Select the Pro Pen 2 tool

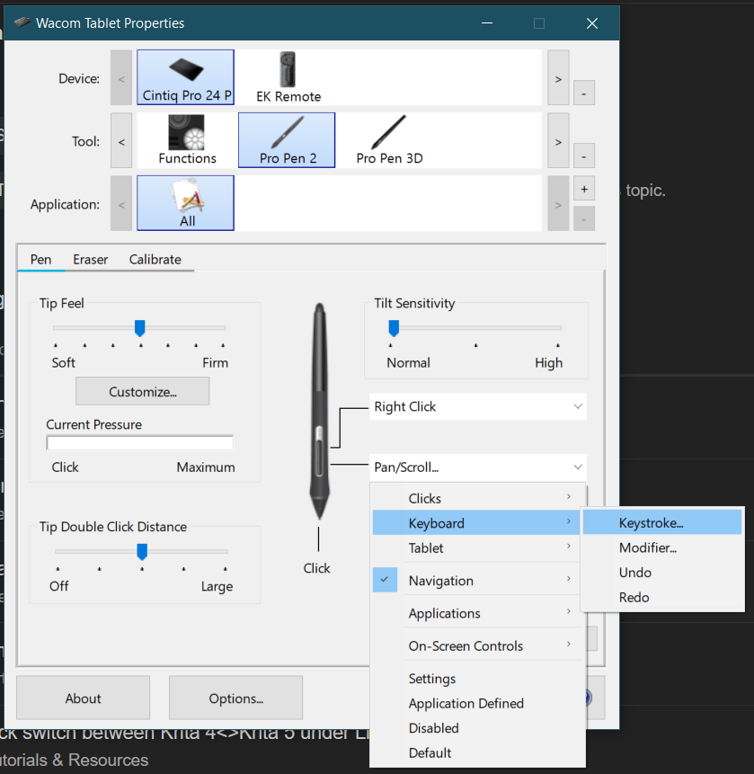point(287,140)
